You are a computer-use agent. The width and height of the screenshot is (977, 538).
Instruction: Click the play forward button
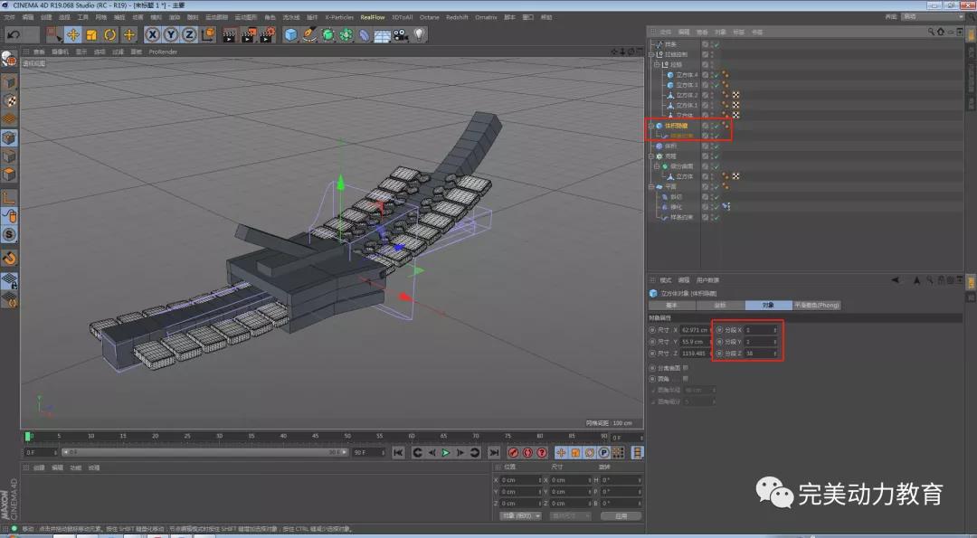click(445, 453)
